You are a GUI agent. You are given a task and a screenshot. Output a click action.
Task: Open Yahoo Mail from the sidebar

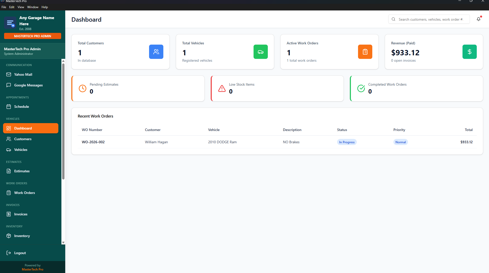23,74
